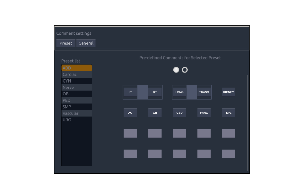Select the KIDNEY comment button

(229, 92)
